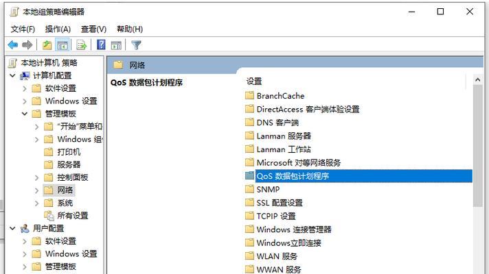The height and width of the screenshot is (274, 489).
Task: Expand Windows 设置 under 计算机配置
Action: tap(25, 101)
